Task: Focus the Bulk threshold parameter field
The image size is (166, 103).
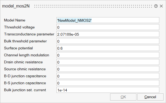Action: [108, 41]
